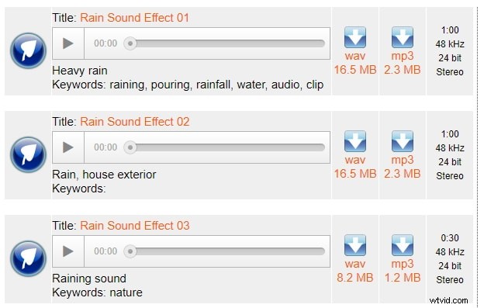
Task: Download 8.2 MB wav icon
Action: click(355, 245)
